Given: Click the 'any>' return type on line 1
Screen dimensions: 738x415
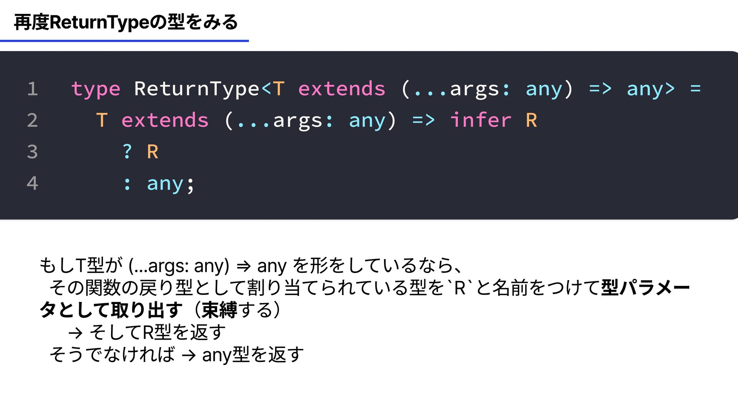Looking at the screenshot, I should (x=651, y=90).
